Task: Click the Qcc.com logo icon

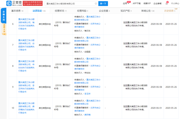Action: click(x=9, y=3)
